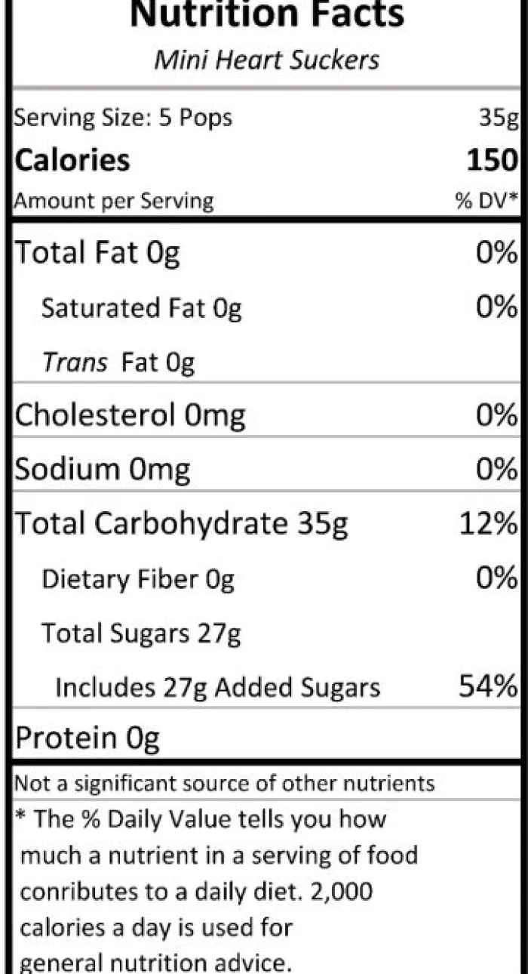Screen dimensions: 528x974
Task: Select the Calories label
Action: pos(72,160)
